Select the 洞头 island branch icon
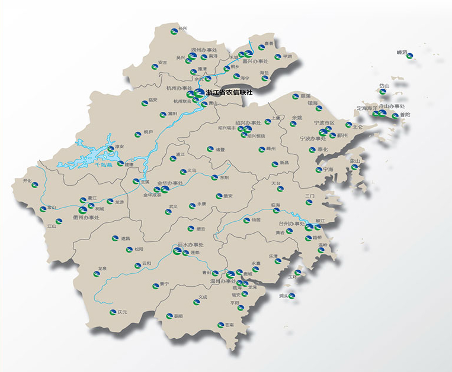This screenshot has height=372, width=452. tap(292, 296)
